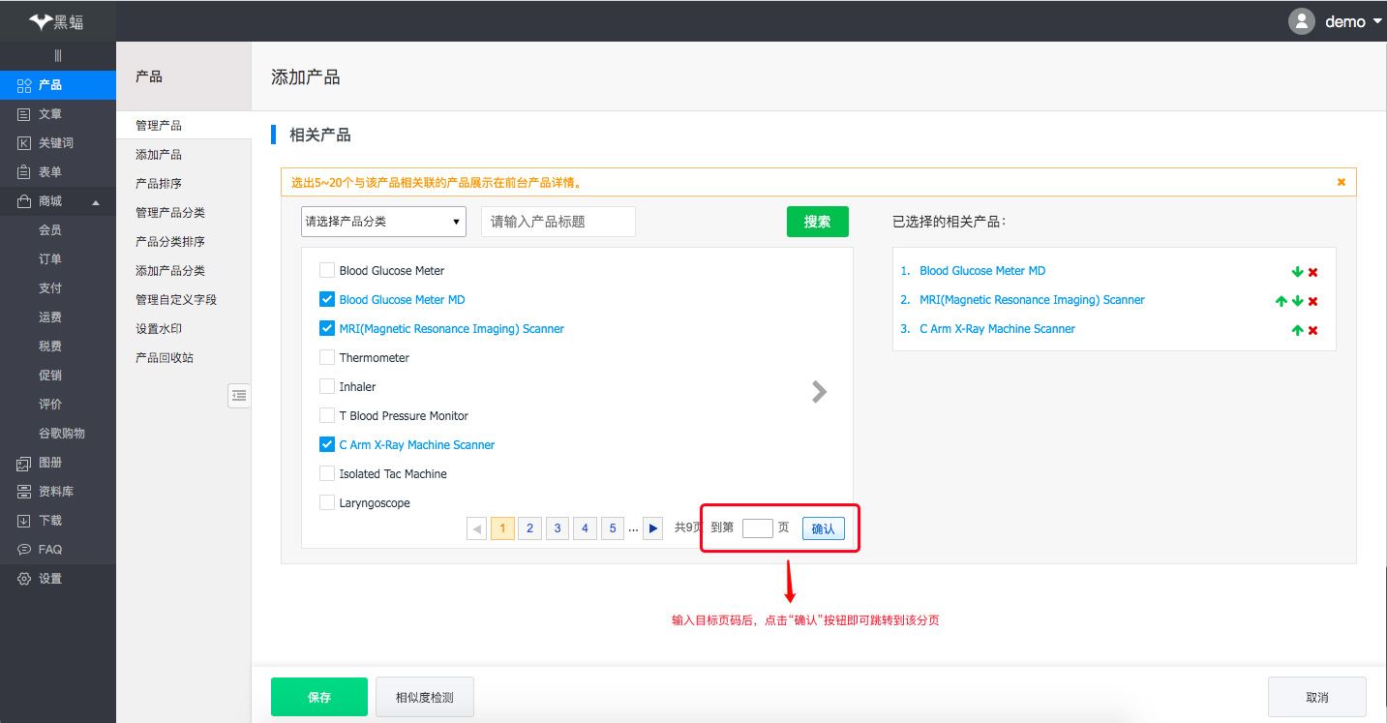Move Blood Glucose Meter MD down in list
The image size is (1387, 723).
point(1297,272)
